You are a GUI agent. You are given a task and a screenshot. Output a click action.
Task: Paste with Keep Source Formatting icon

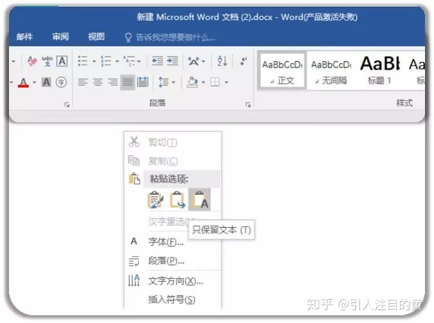pos(156,199)
